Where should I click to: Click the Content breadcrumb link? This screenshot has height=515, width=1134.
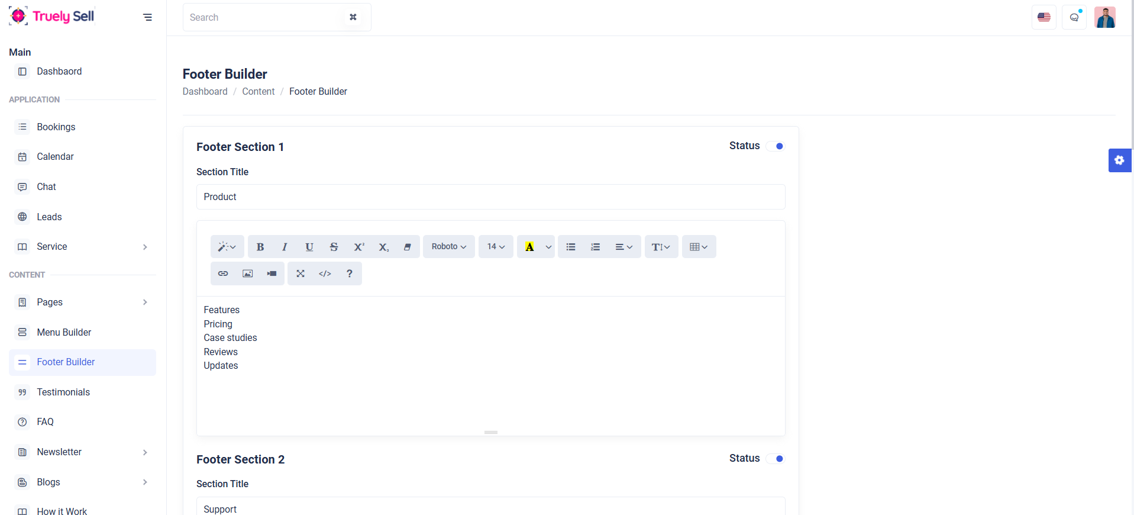[x=258, y=91]
